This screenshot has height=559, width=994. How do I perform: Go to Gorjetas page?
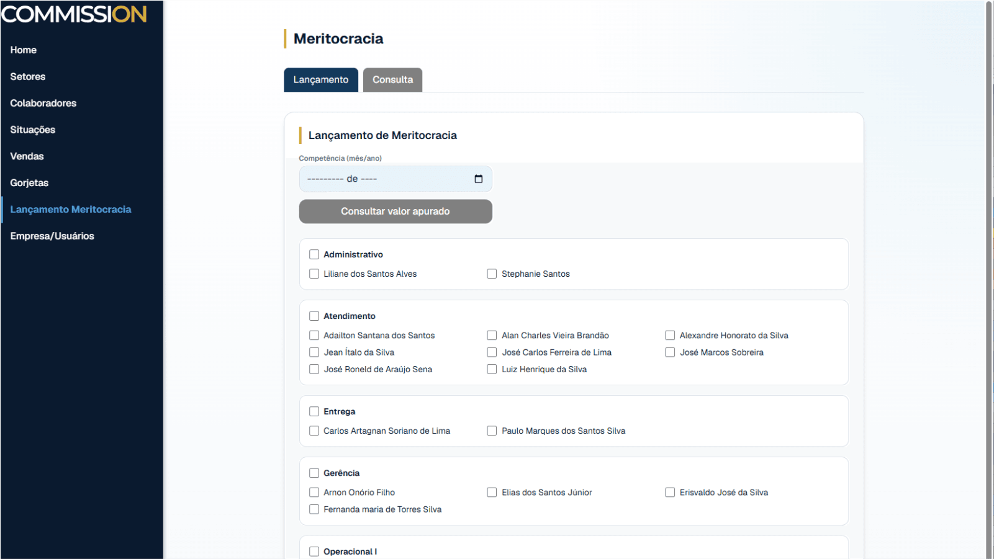29,183
